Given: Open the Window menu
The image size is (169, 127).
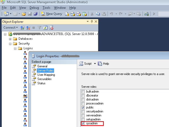Looking at the screenshot, I should pos(60,8).
